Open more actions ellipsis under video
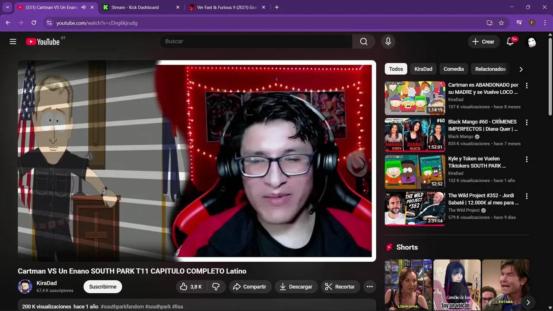This screenshot has width=553, height=311. (x=369, y=286)
